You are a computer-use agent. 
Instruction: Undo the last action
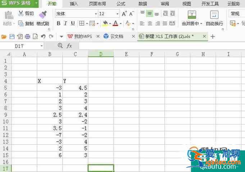(x=43, y=37)
